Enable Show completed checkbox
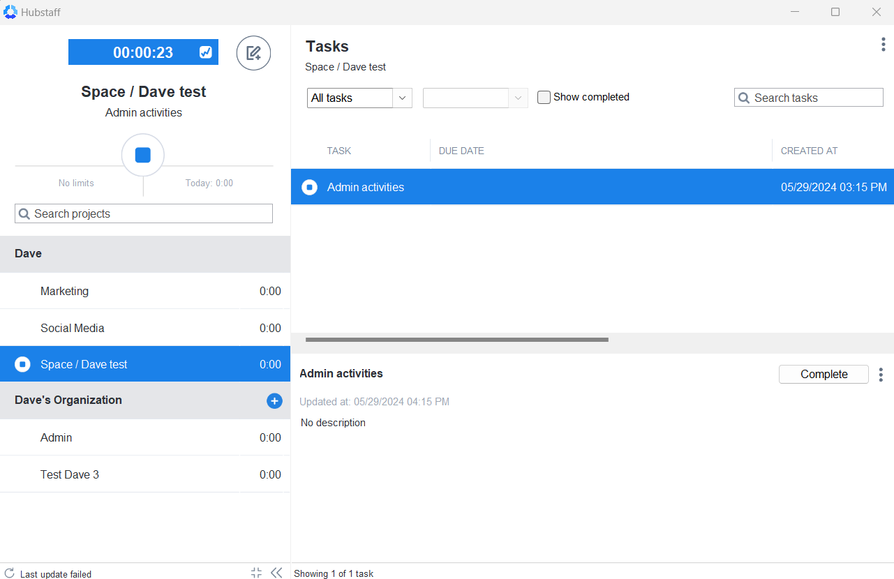Image resolution: width=894 pixels, height=579 pixels. tap(544, 97)
